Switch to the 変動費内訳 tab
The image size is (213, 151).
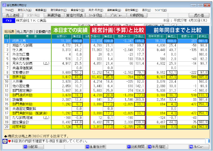(43, 32)
